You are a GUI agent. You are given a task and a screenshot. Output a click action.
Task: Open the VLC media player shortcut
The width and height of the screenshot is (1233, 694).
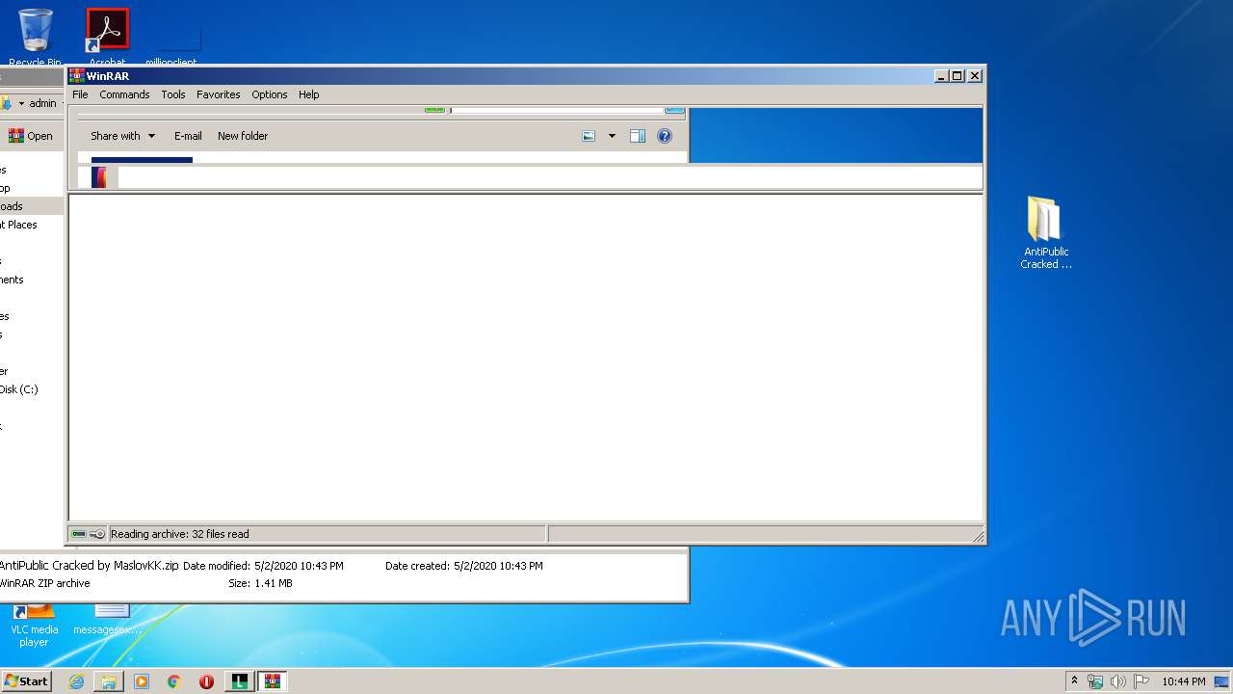(x=34, y=626)
